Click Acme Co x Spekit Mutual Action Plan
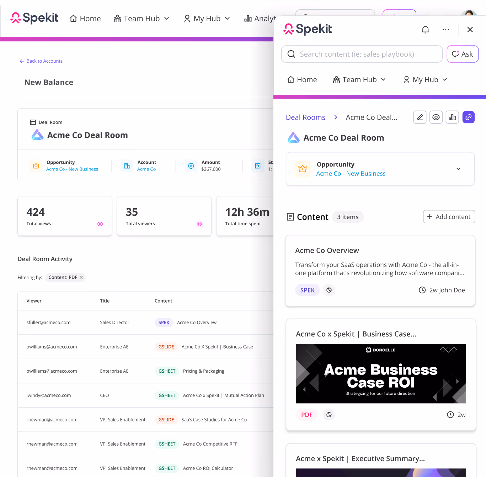The width and height of the screenshot is (486, 477). pos(224,395)
